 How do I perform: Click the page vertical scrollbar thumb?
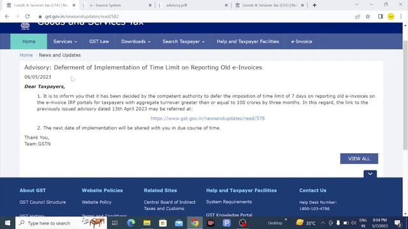point(405,95)
